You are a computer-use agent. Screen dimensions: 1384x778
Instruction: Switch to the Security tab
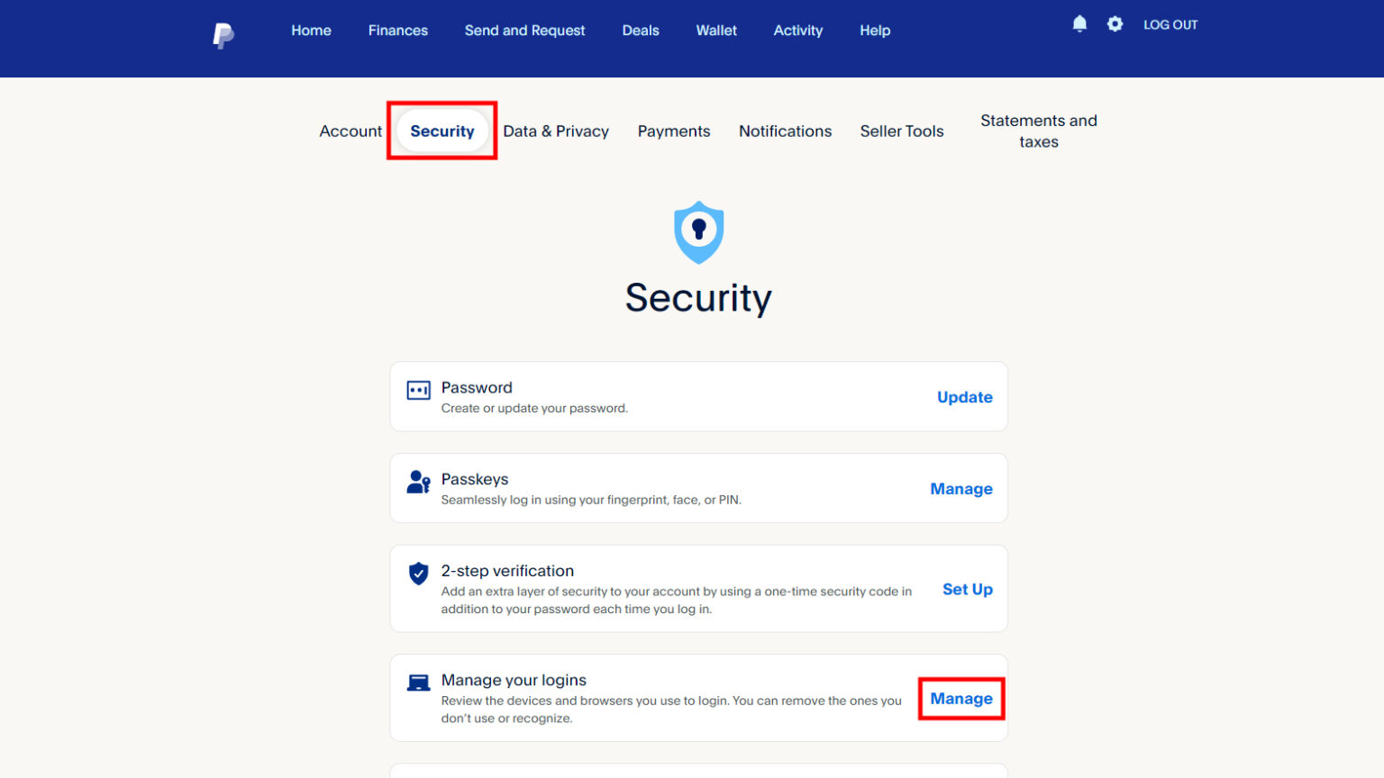(x=442, y=131)
